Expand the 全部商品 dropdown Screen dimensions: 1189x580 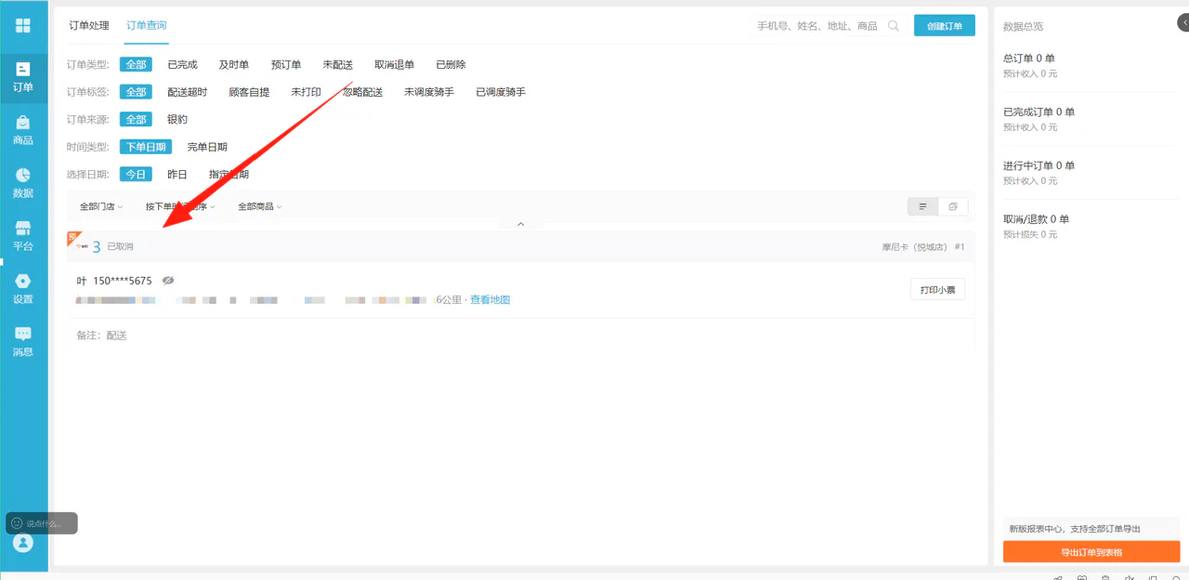point(260,206)
